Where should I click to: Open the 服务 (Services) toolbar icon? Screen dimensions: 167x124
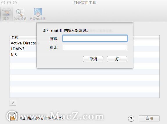(x=6, y=14)
